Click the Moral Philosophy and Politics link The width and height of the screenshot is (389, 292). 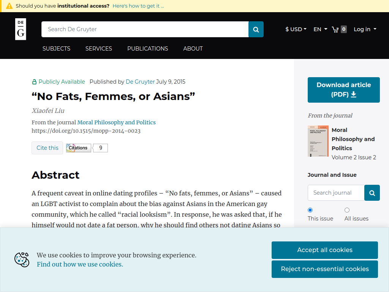coord(116,122)
